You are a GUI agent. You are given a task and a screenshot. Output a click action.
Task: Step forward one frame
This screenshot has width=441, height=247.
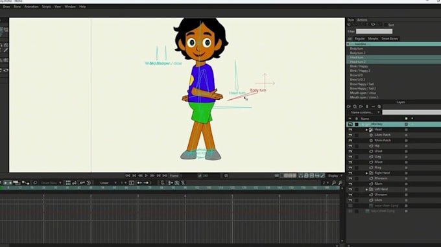tap(152, 176)
